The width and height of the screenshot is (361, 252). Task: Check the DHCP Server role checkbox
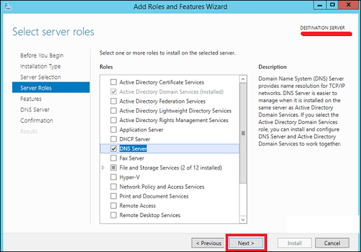(114, 139)
